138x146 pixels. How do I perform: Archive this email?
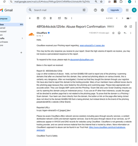38,18
